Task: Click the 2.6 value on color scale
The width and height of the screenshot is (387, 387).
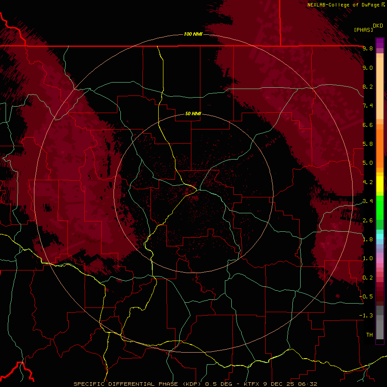Action: coord(368,221)
